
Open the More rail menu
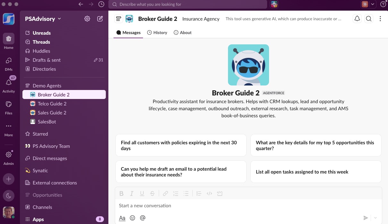(x=9, y=129)
